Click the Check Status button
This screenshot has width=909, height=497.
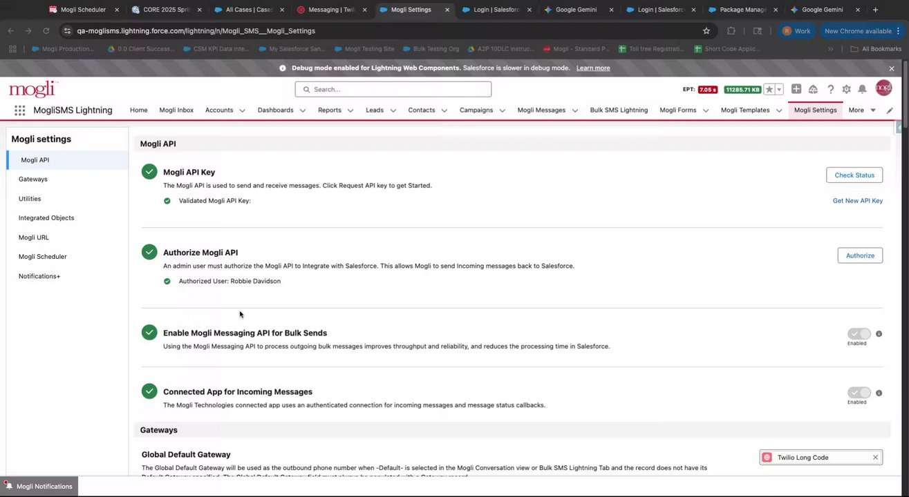pos(854,175)
